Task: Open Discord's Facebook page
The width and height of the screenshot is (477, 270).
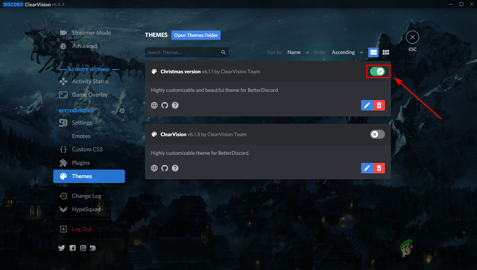Action: pyautogui.click(x=73, y=248)
